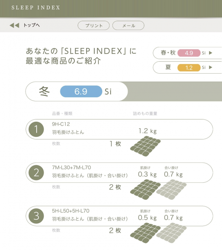Expand the 春・秋 season arrow
Image resolution: width=222 pixels, height=250 pixels.
point(211,53)
